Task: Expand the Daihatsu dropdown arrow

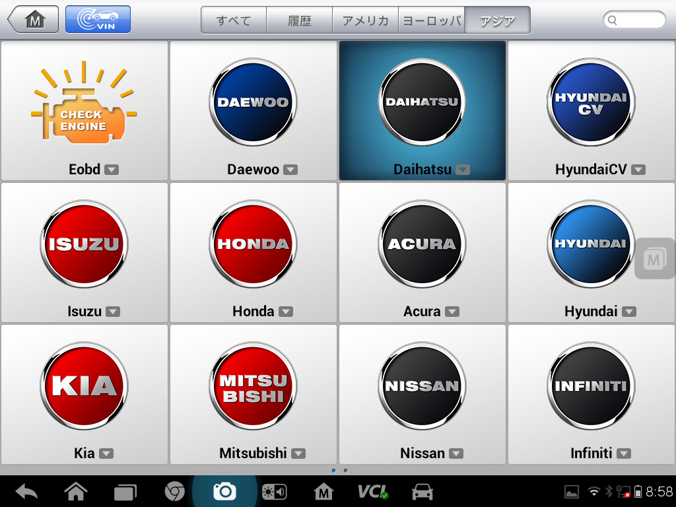Action: pos(463,170)
